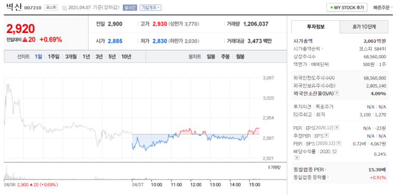The width and height of the screenshot is (399, 195).
Task: Open the 기업개요 dropdown
Action: point(150,8)
